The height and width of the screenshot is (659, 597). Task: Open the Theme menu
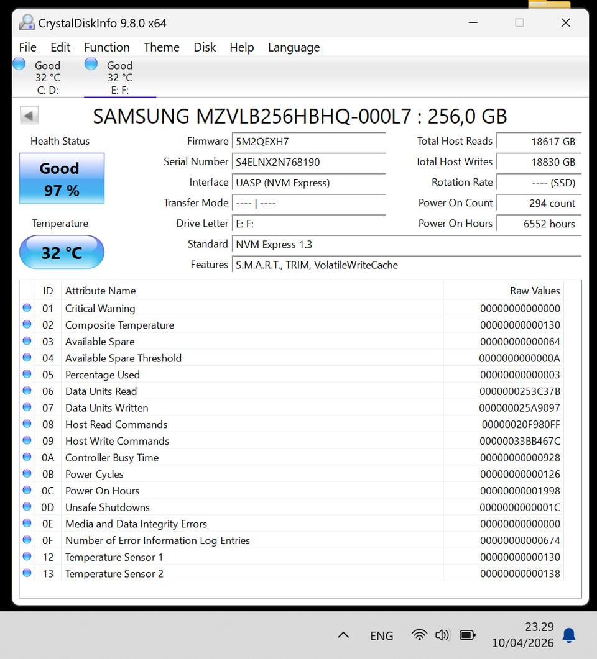pyautogui.click(x=162, y=47)
